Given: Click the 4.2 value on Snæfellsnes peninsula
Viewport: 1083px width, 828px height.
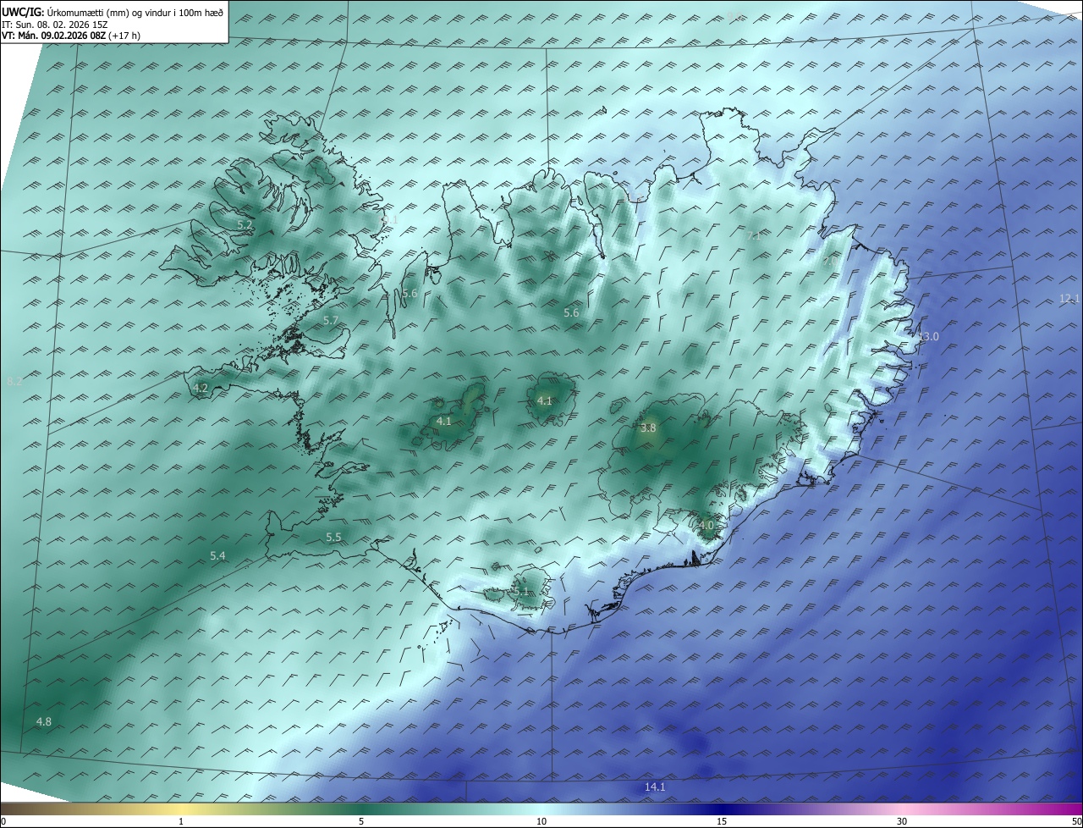Looking at the screenshot, I should coord(201,388).
